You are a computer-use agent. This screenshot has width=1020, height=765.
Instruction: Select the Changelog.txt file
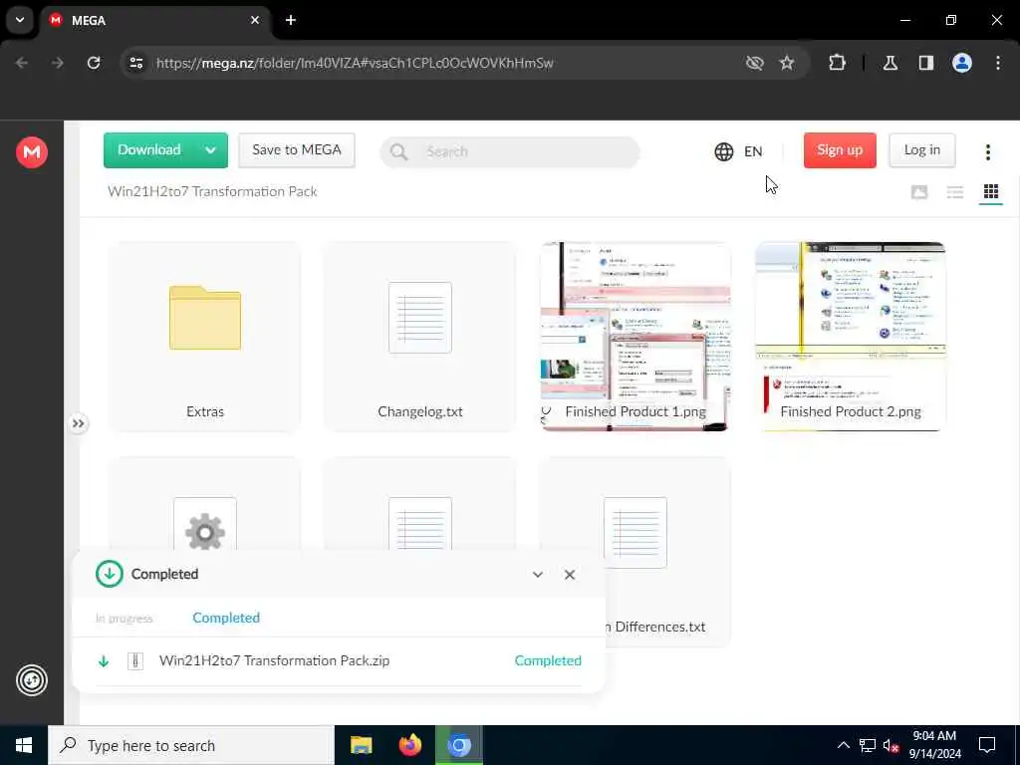pyautogui.click(x=420, y=336)
